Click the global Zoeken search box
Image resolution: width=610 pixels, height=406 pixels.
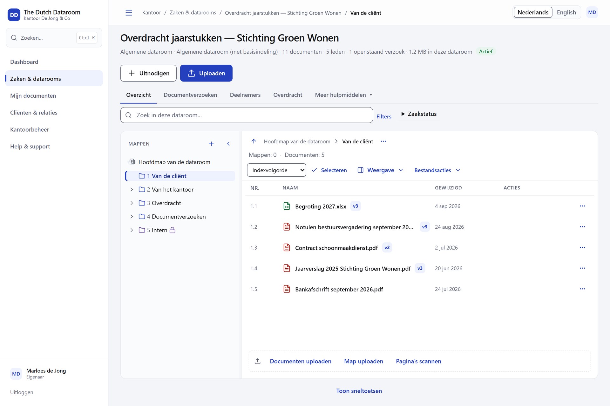[x=54, y=38]
